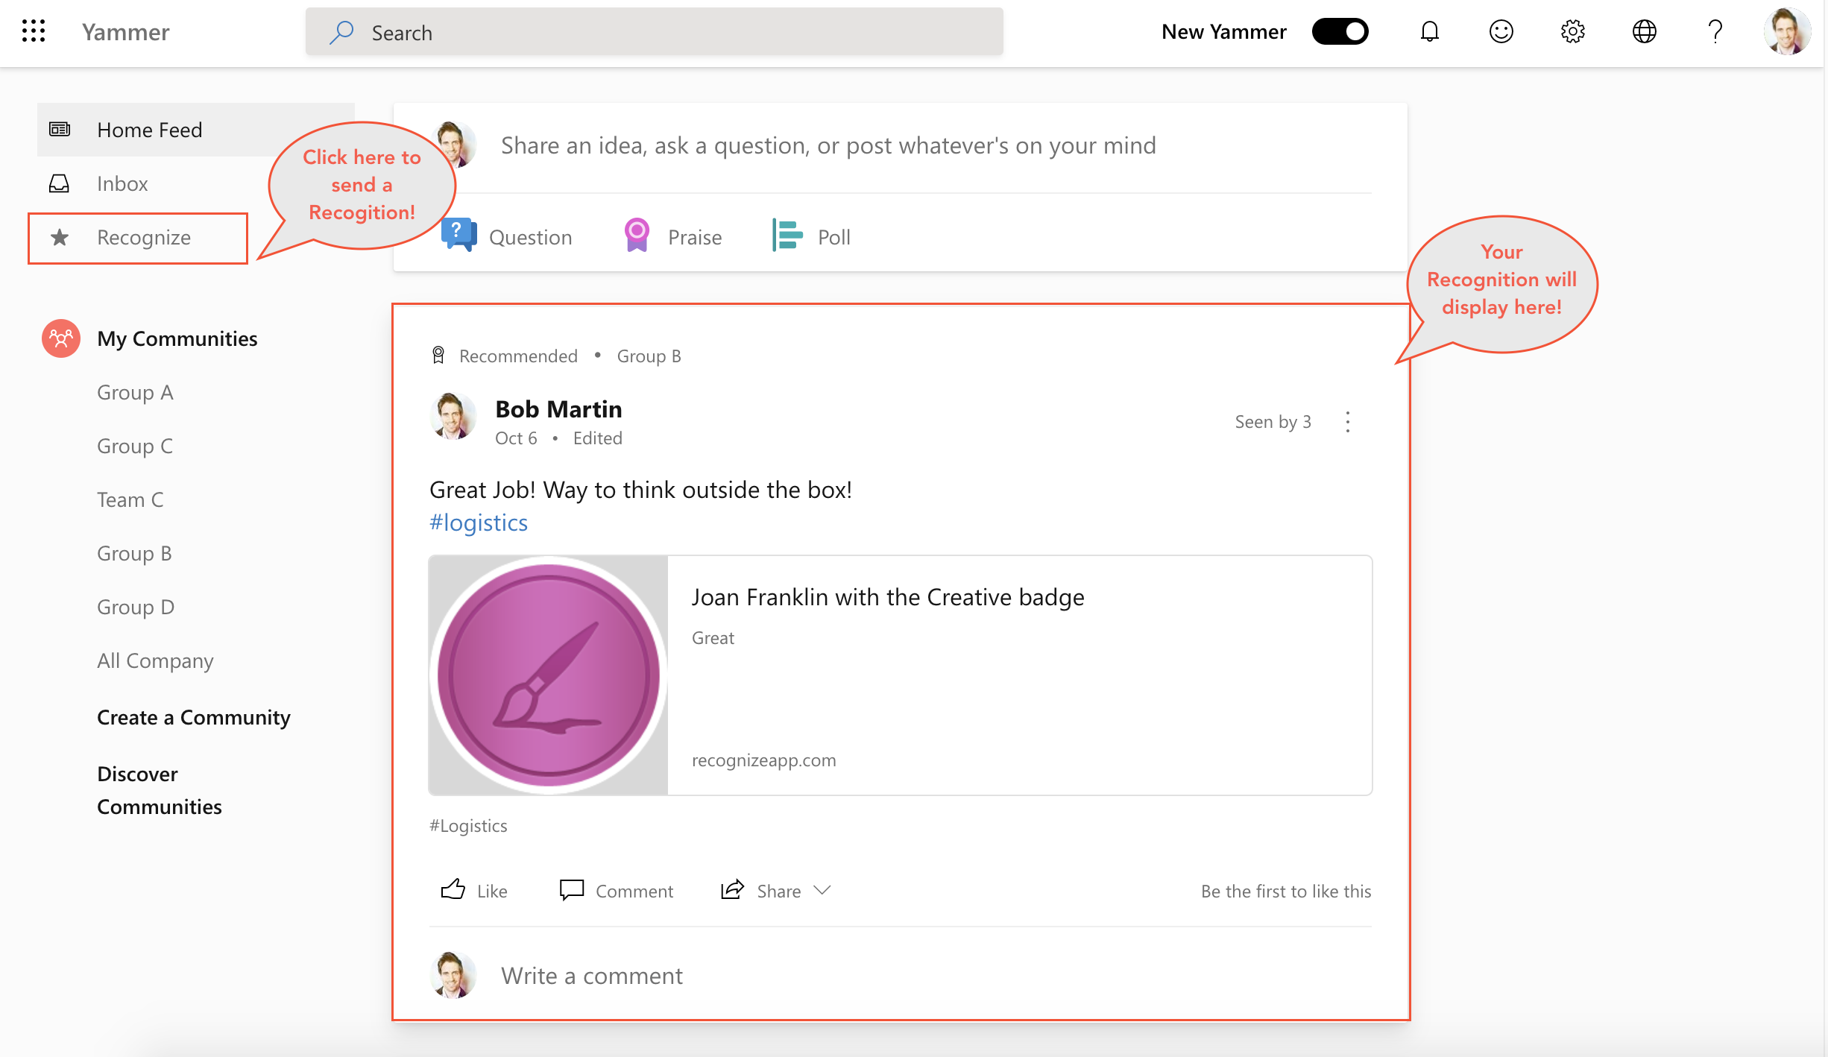Expand the Share dropdown chevron
Image resolution: width=1828 pixels, height=1057 pixels.
point(822,890)
